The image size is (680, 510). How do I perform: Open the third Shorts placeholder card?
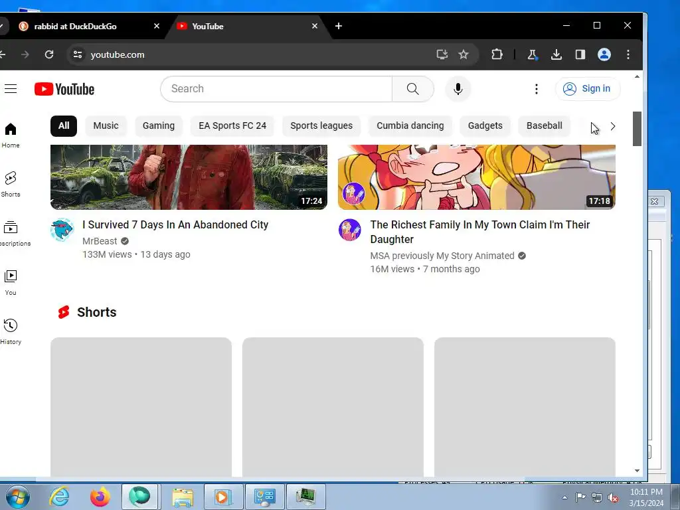tap(525, 407)
